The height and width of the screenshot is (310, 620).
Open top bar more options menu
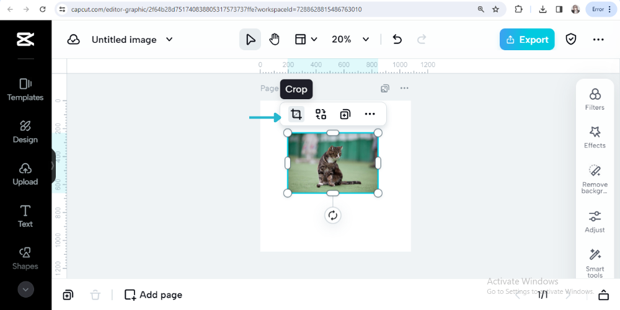598,39
